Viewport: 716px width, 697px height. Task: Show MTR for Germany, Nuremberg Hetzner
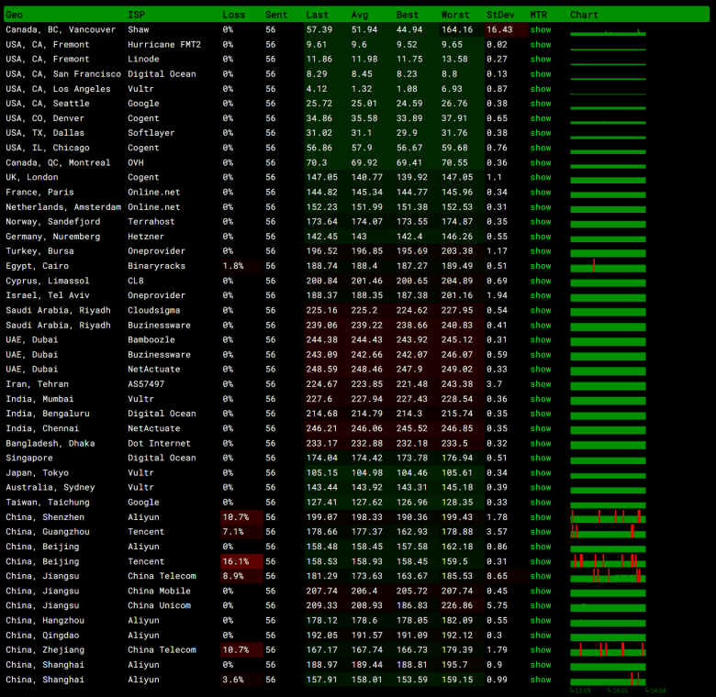[x=540, y=237]
